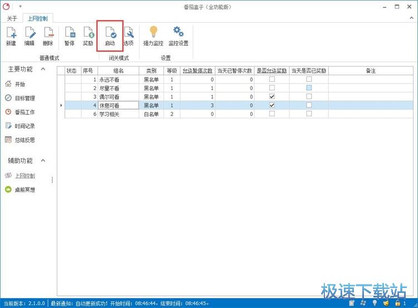Collapse the ribbon with the top-right chevron
This screenshot has width=418, height=308.
tap(411, 18)
